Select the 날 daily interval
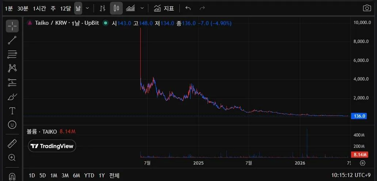Image resolution: width=377 pixels, height=181 pixels. click(x=78, y=8)
